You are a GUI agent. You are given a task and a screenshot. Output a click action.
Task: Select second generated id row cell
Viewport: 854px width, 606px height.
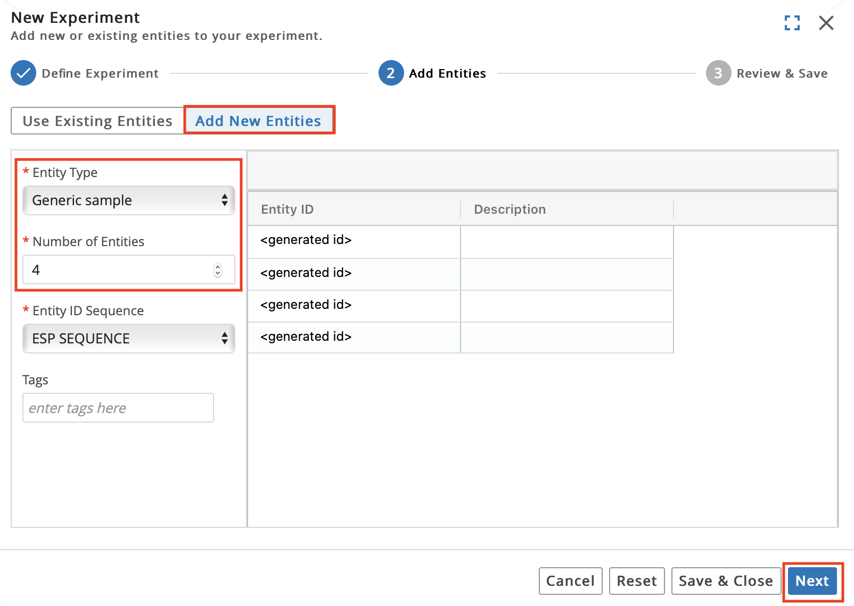coord(354,274)
